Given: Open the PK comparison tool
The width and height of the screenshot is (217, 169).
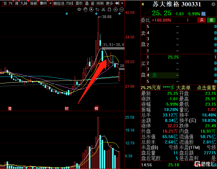Looking at the screenshot, I should tap(11, 3).
